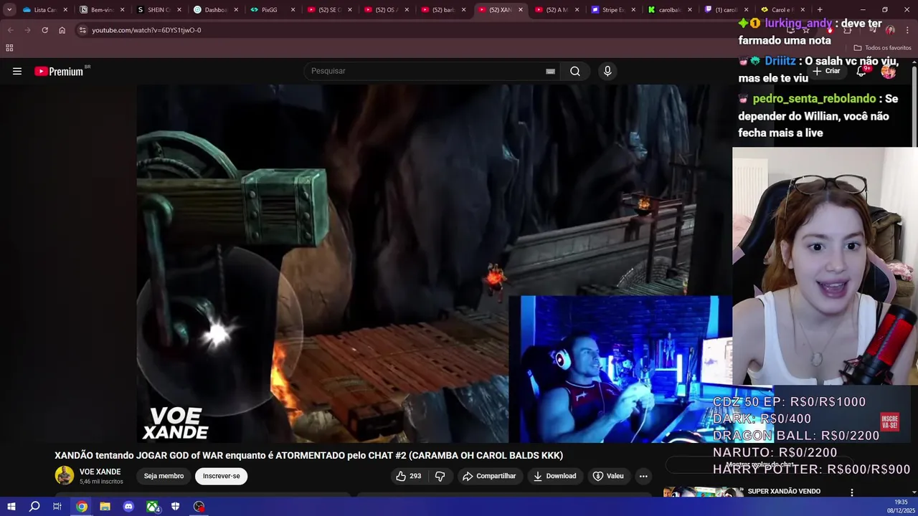Open YouTube notifications bell
918x516 pixels.
862,71
